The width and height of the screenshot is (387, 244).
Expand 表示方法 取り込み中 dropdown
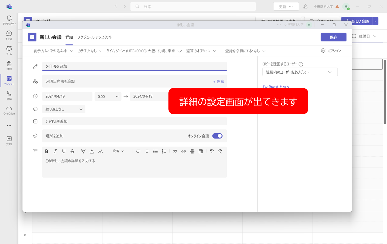54,51
